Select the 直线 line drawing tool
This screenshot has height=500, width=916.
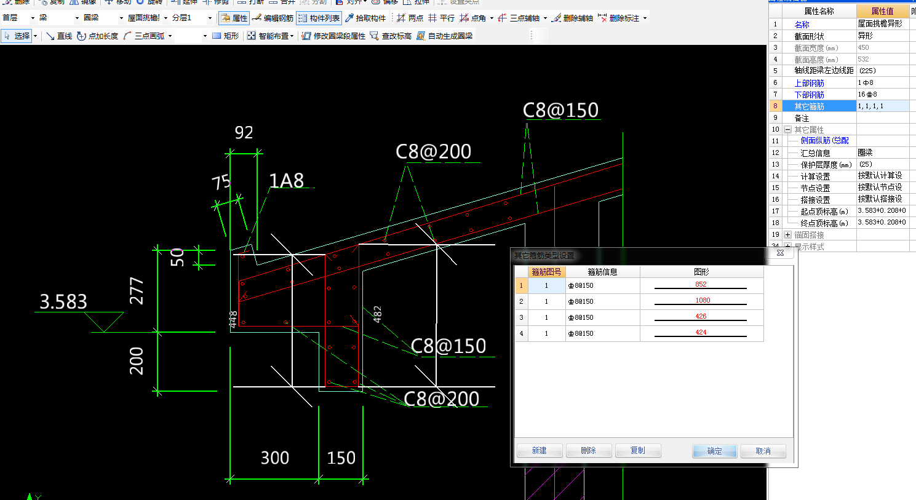tap(59, 36)
